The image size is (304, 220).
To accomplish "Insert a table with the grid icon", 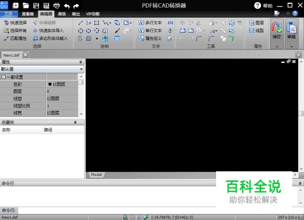I will [x=117, y=38].
